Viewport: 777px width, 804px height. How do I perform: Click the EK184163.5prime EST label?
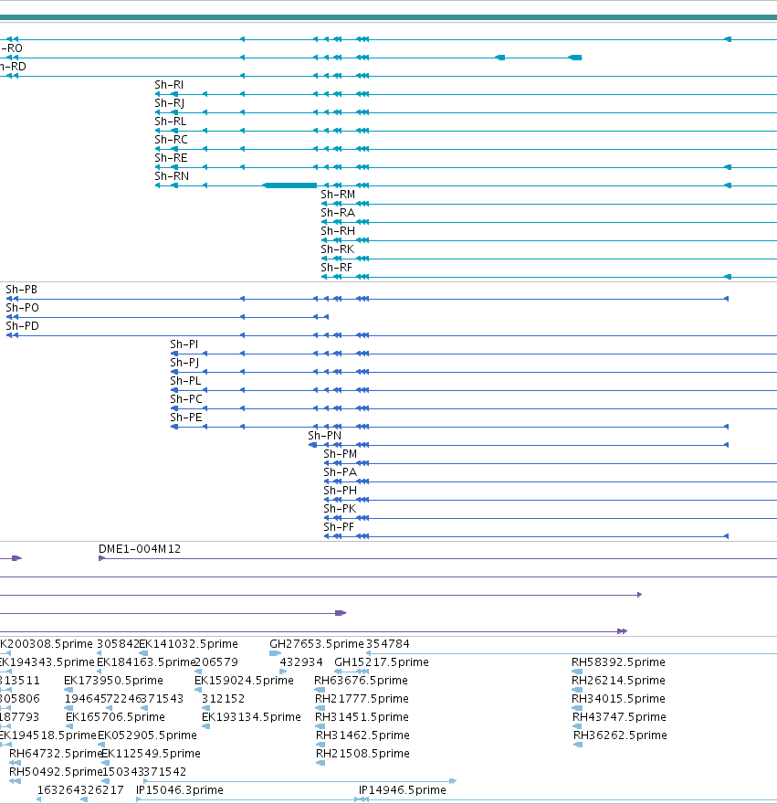pos(146,662)
